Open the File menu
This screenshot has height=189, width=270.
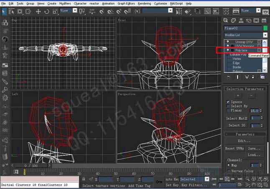click(x=3, y=3)
